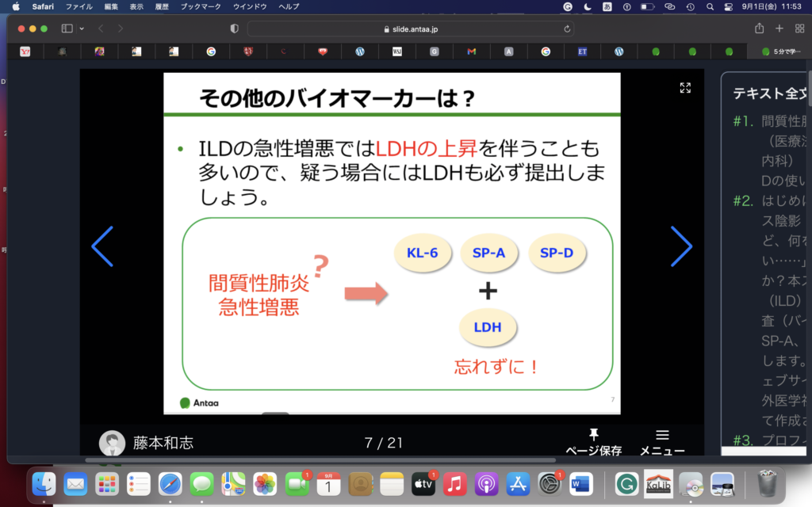Open Microsoft Word from the Dock

(580, 482)
